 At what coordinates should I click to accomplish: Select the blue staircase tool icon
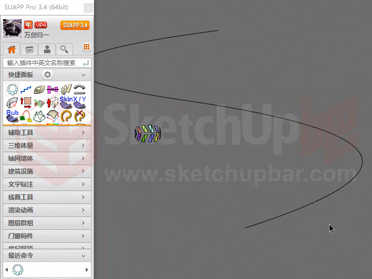pyautogui.click(x=26, y=90)
